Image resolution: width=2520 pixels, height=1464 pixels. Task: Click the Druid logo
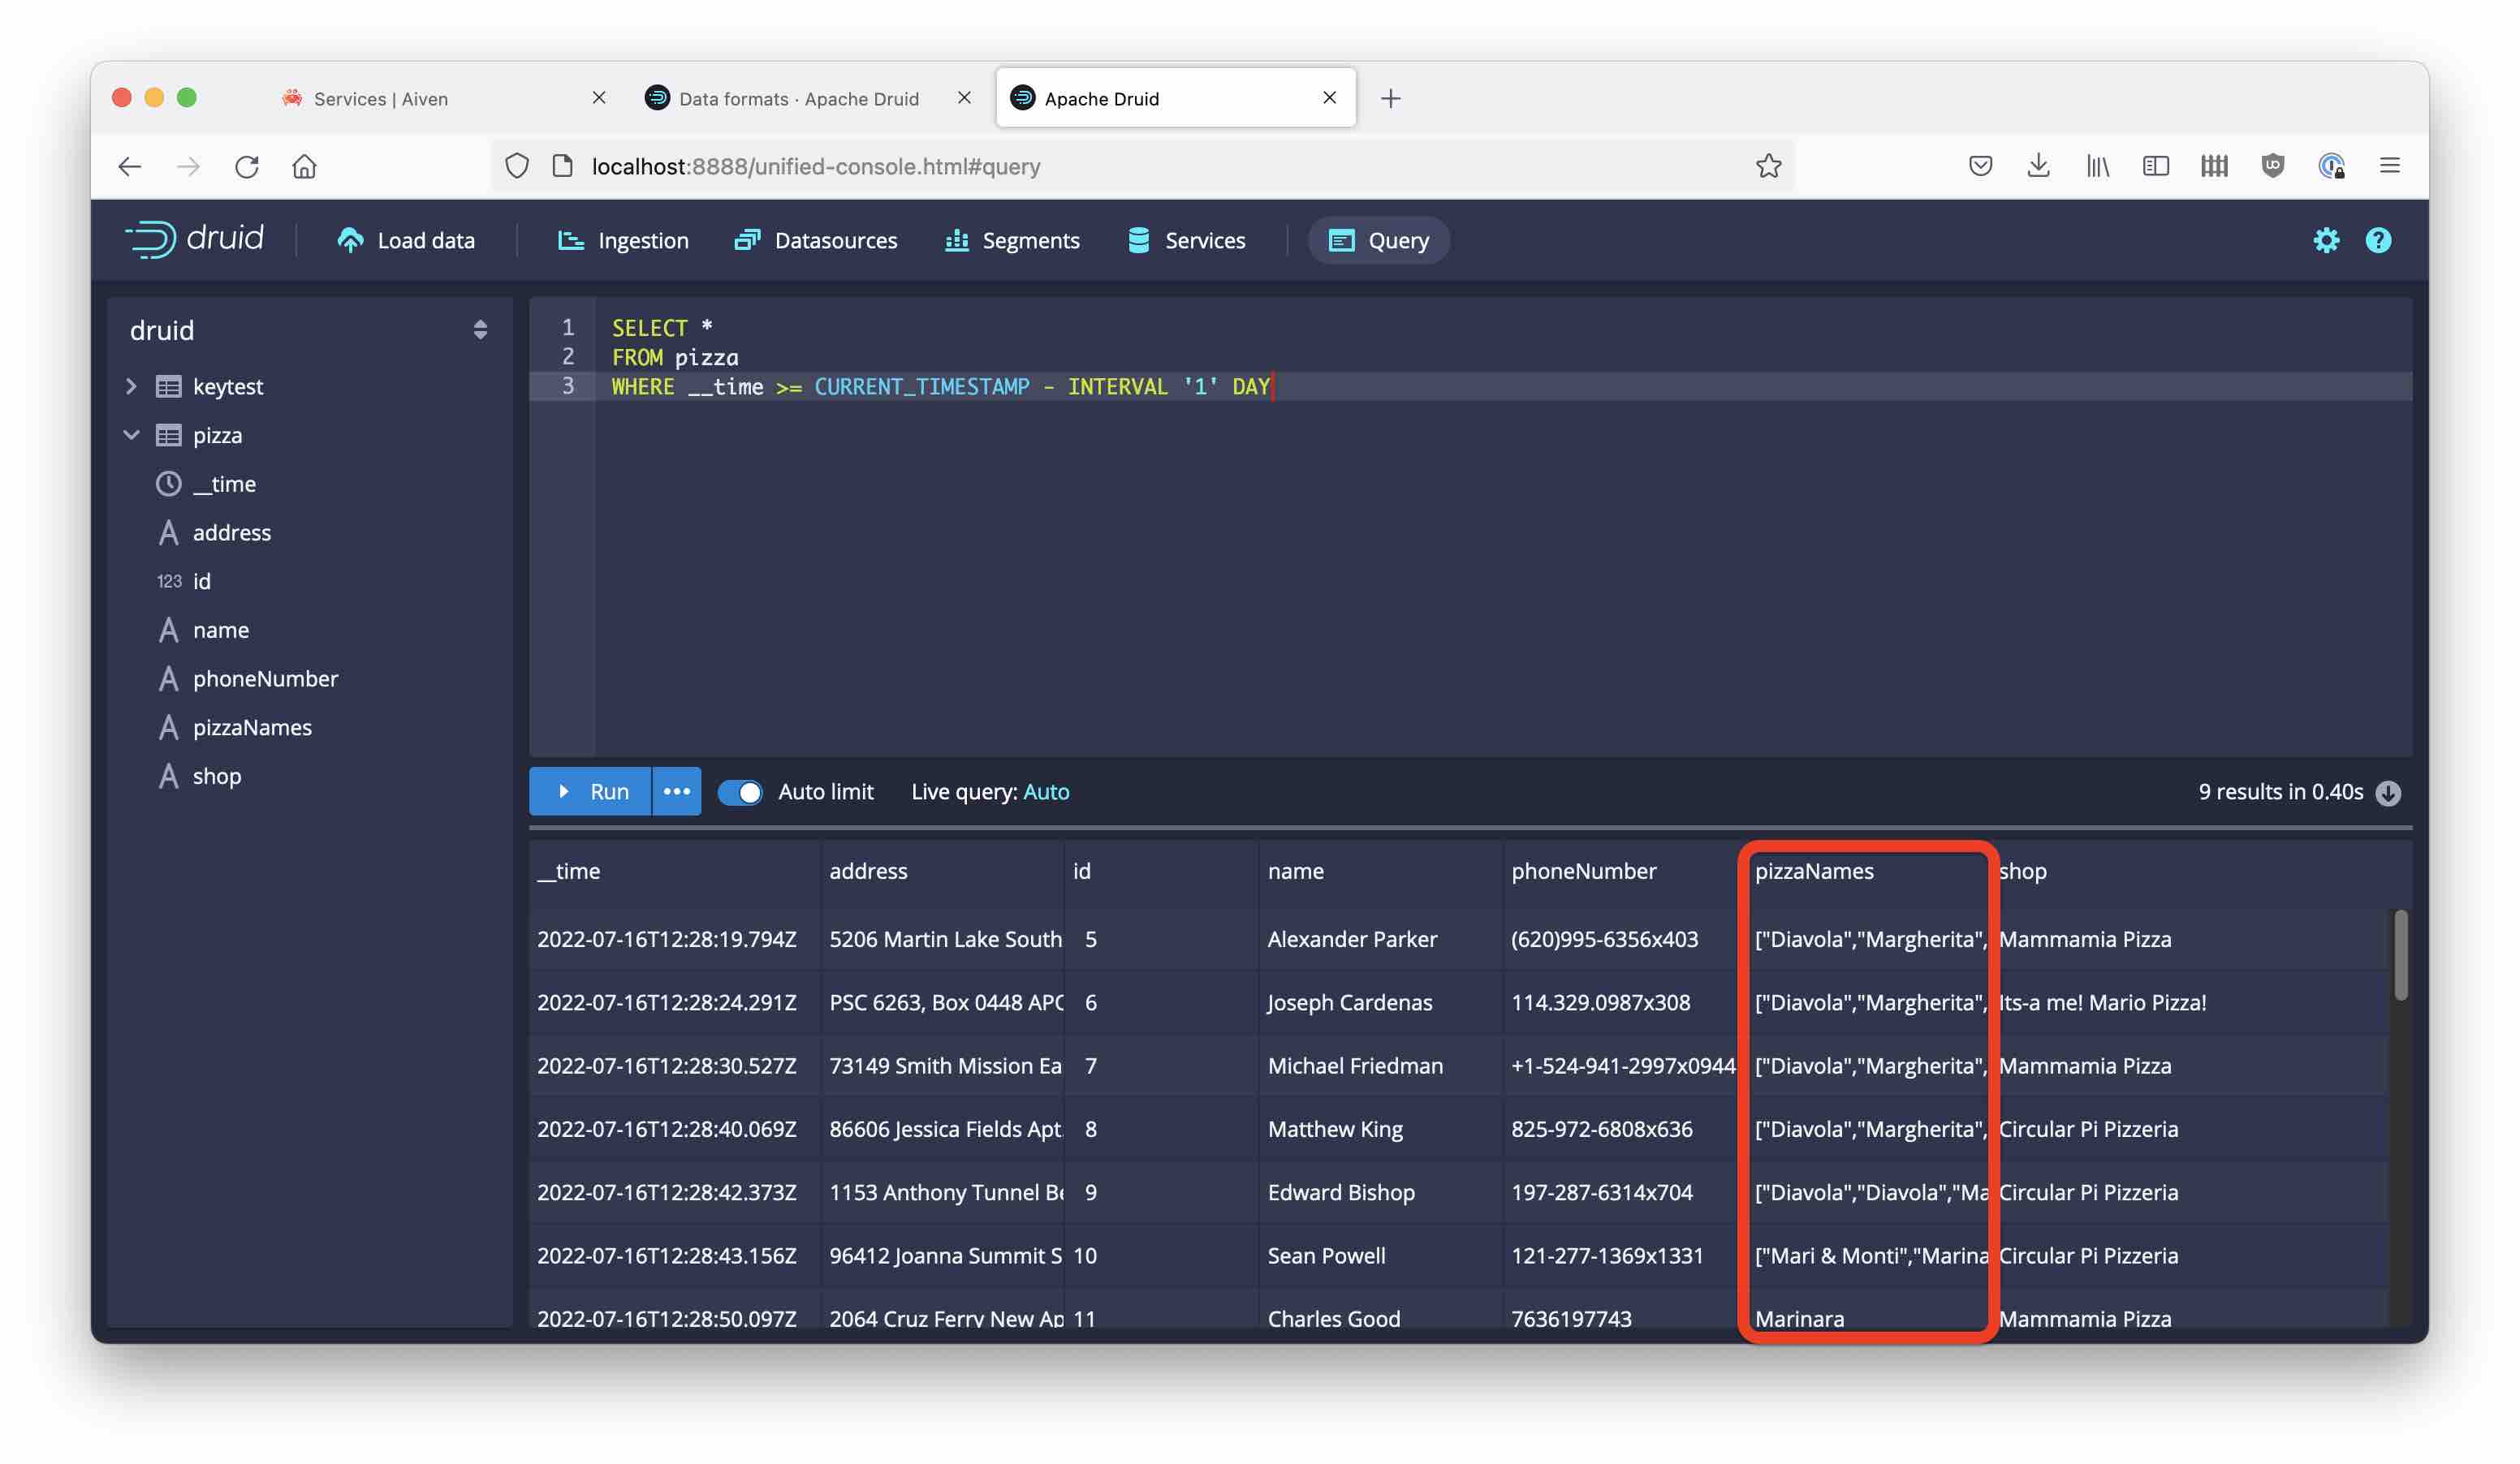tap(194, 239)
